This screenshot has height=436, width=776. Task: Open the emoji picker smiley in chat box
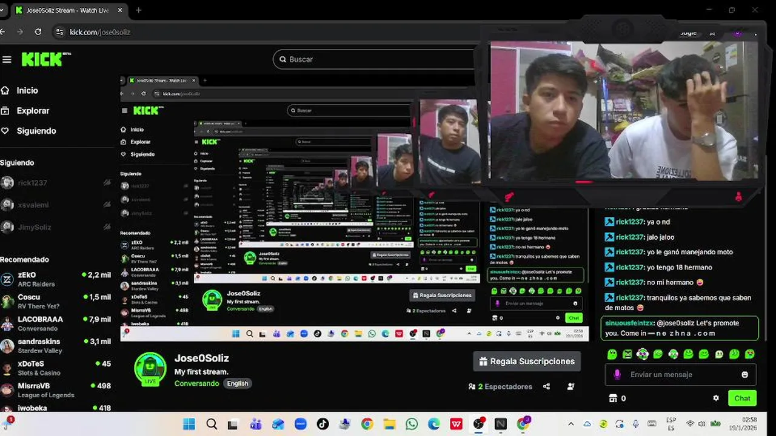point(745,374)
